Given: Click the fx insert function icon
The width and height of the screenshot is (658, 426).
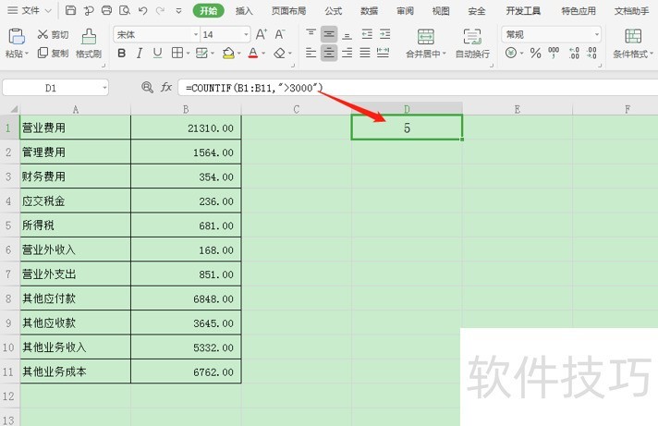Looking at the screenshot, I should click(x=166, y=87).
